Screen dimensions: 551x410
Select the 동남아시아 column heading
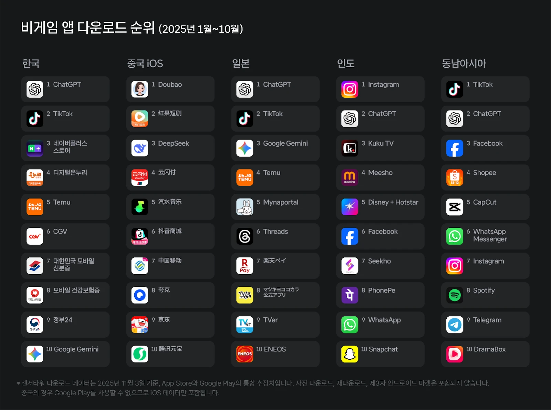click(464, 63)
